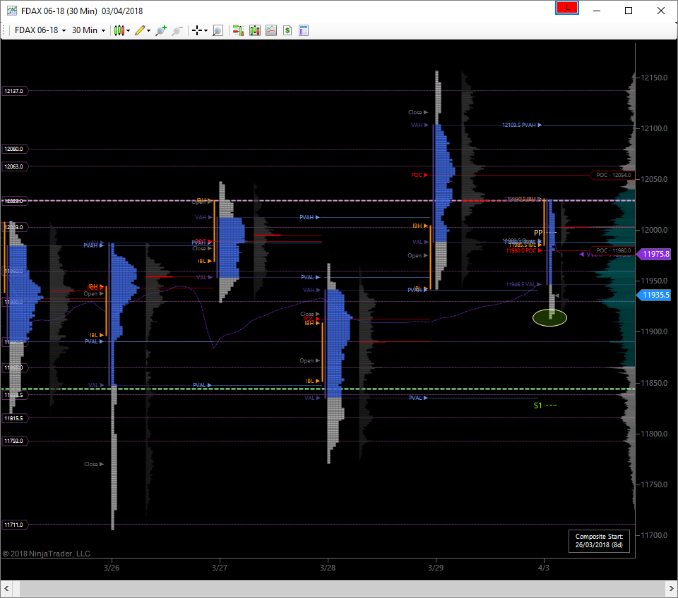Click the zoom in magnifier icon
Image resolution: width=678 pixels, height=598 pixels.
tap(161, 30)
